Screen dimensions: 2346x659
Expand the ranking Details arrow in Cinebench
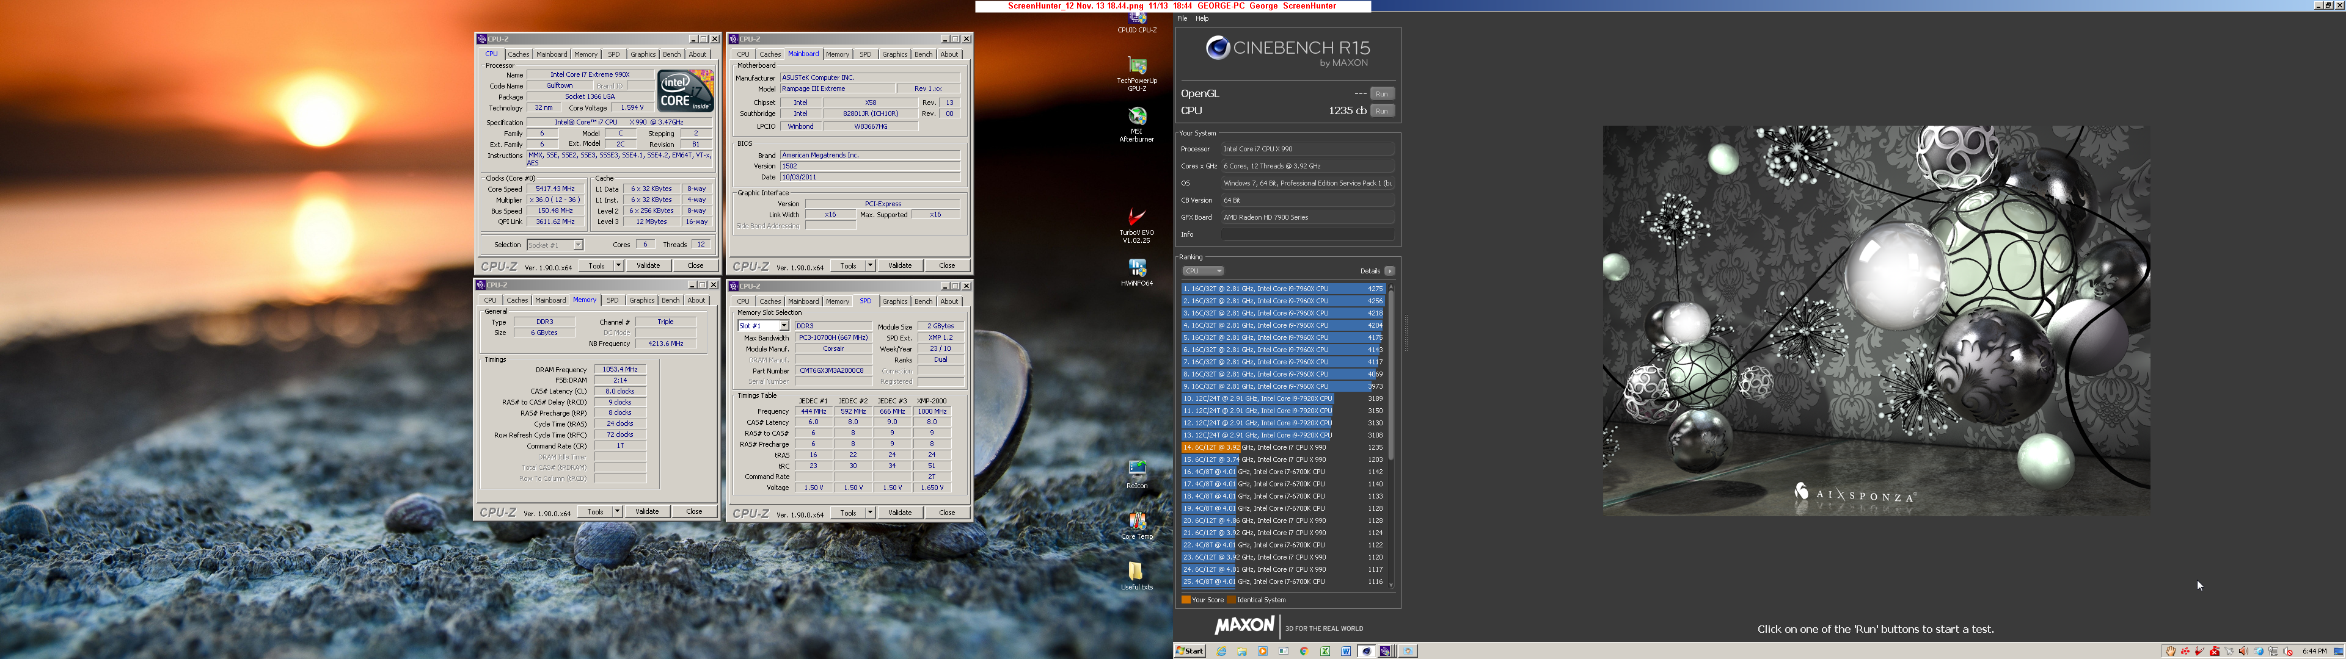(x=1390, y=270)
